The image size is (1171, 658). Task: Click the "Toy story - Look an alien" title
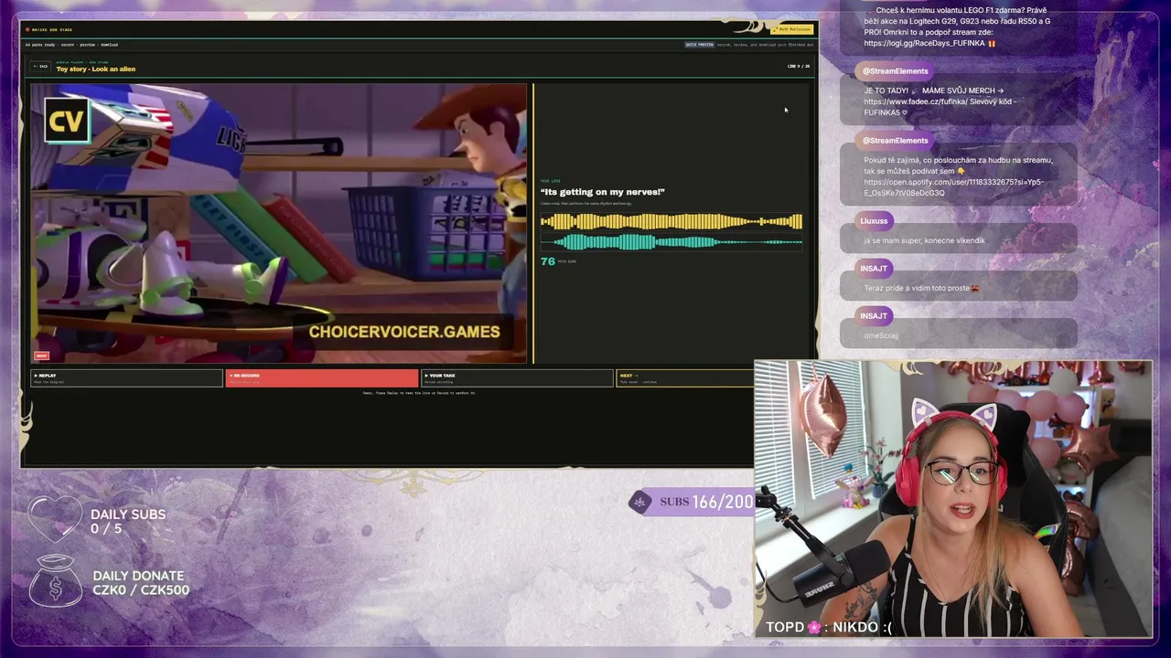(x=95, y=69)
